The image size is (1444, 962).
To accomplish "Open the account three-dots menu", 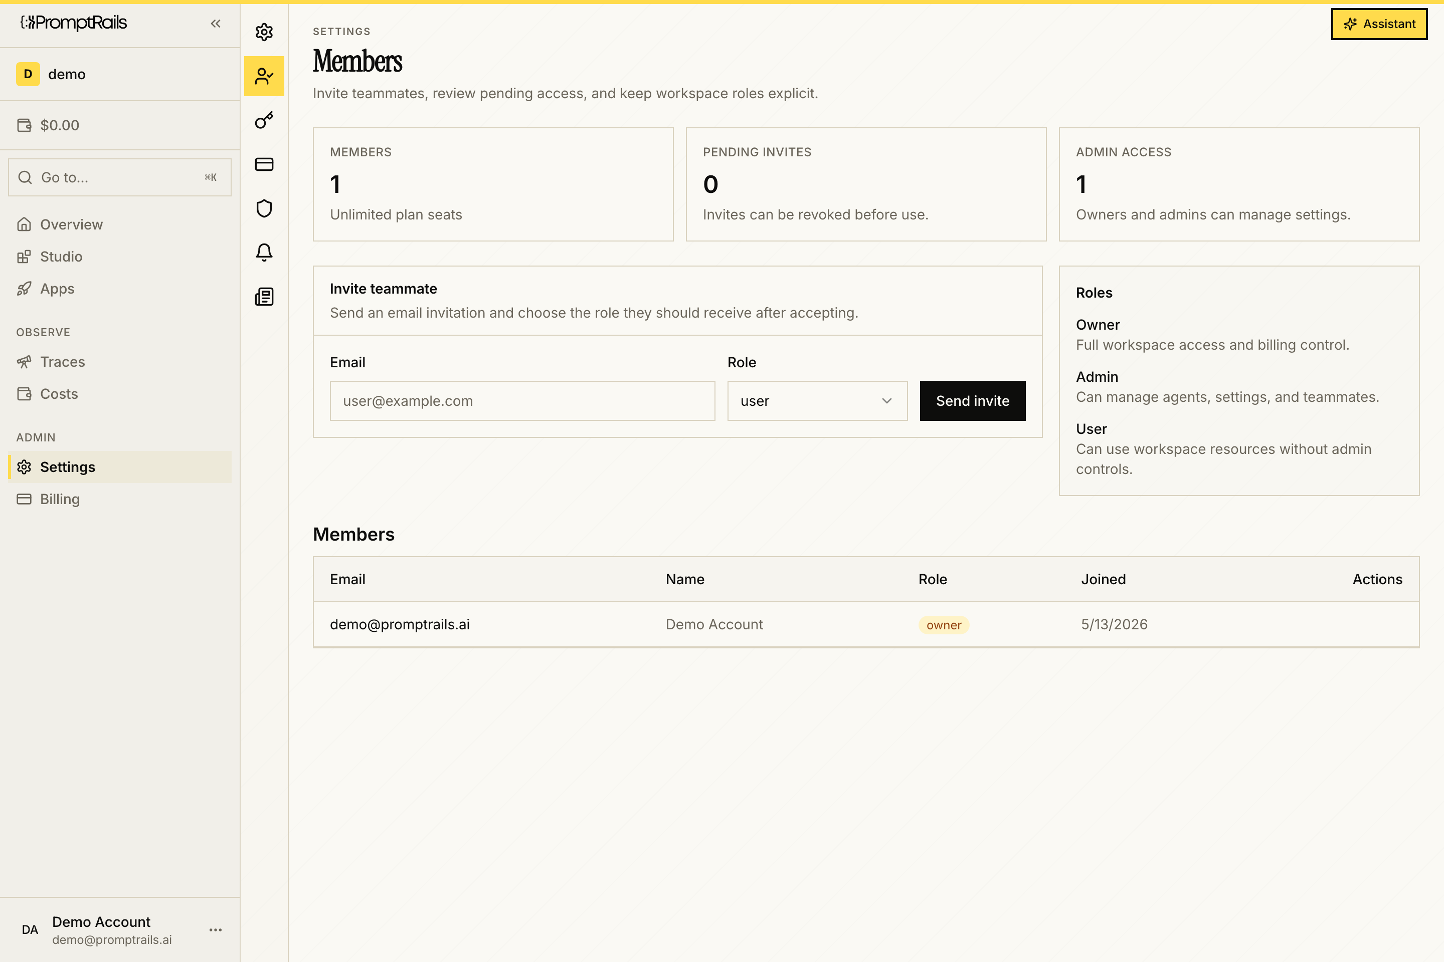I will tap(216, 929).
